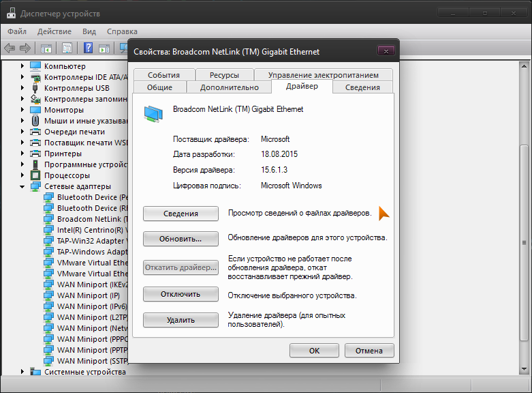Click the blue Help question-mark toolbar icon
Screen dimensions: 532x393
coord(88,48)
